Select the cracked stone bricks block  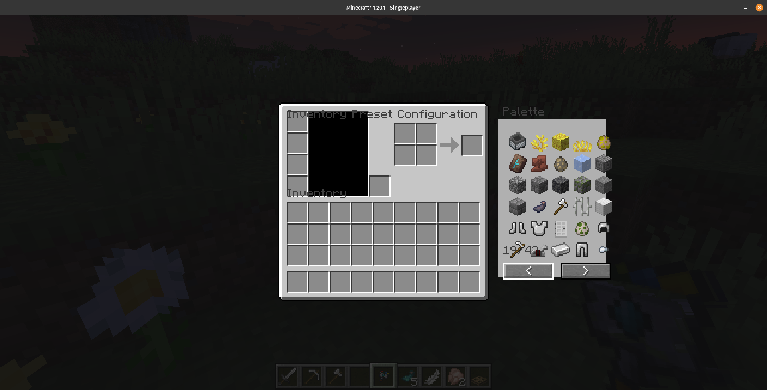pos(539,185)
